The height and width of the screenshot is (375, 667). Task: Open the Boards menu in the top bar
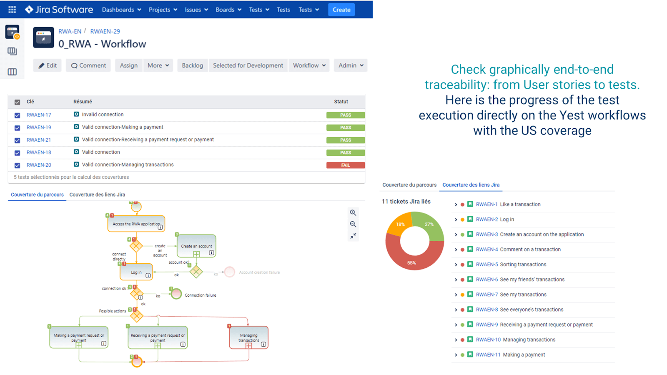click(x=228, y=10)
